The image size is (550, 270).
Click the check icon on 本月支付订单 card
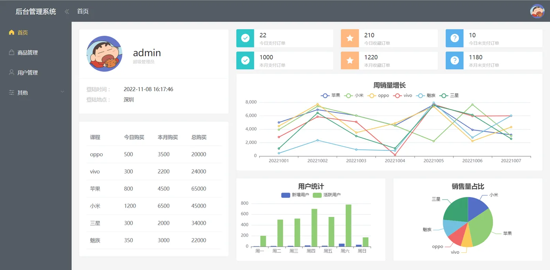click(245, 61)
